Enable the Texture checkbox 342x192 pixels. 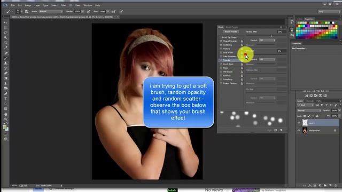(x=221, y=49)
